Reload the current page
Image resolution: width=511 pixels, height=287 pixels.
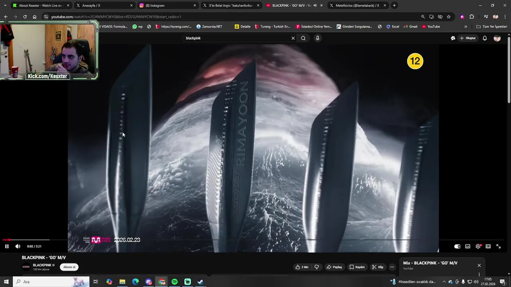tap(25, 17)
